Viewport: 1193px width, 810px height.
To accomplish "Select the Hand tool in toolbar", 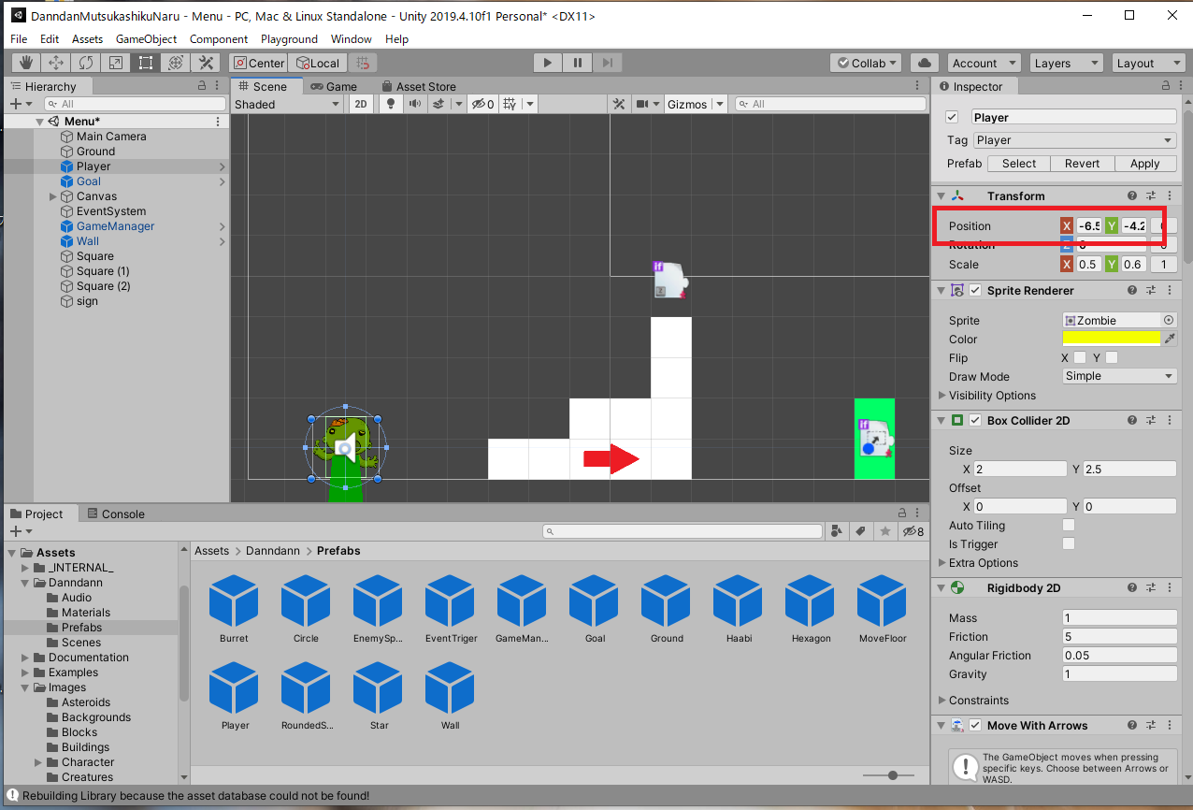I will [26, 63].
